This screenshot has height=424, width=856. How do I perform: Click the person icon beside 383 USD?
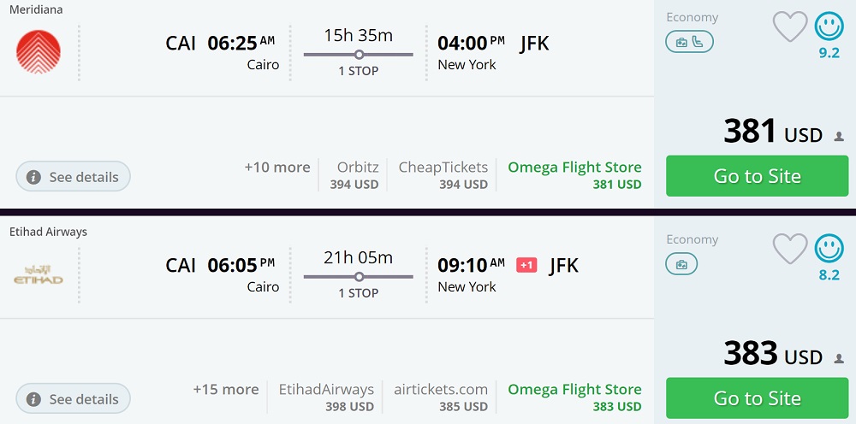tap(839, 358)
